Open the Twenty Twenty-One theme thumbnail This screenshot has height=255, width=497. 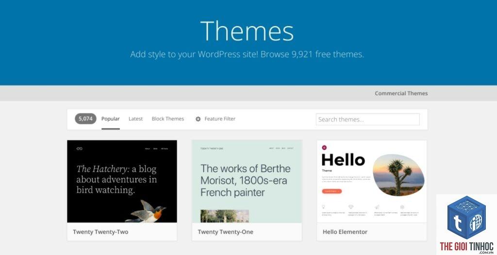click(x=247, y=181)
